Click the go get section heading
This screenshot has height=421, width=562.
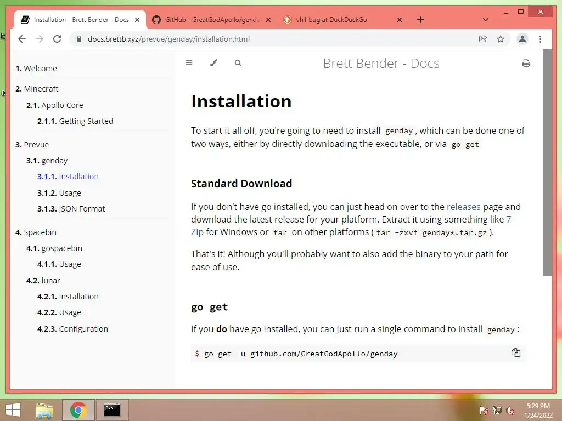click(209, 307)
